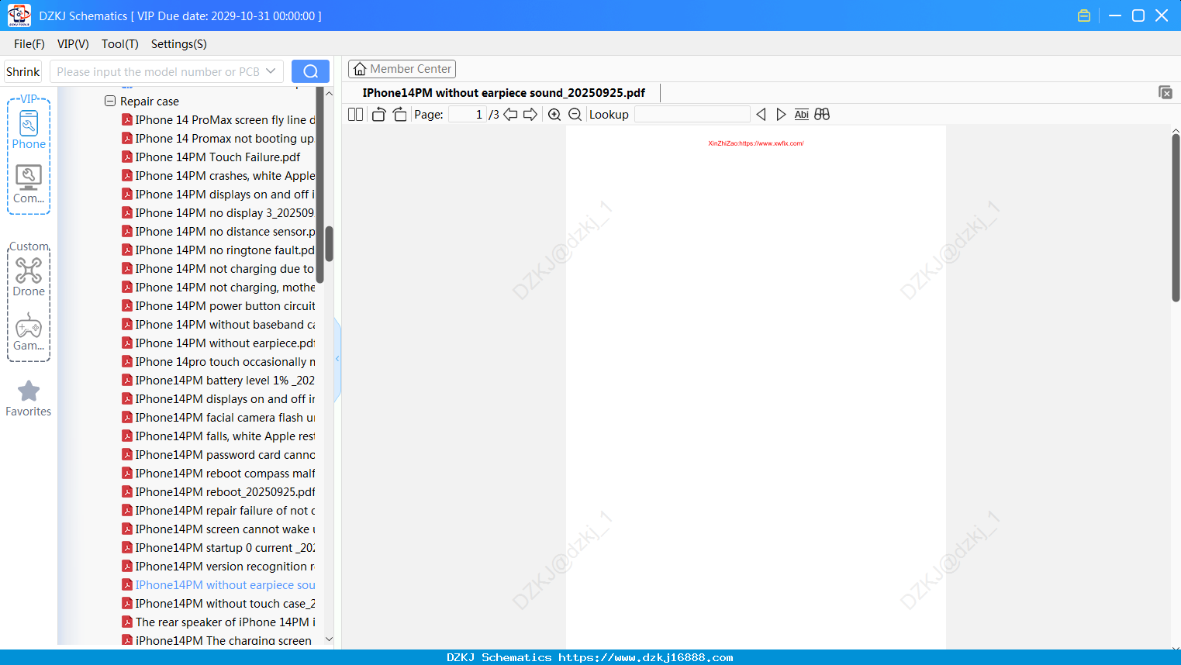Go to next page arrow
Screen dimensions: 1181x665
pos(530,115)
